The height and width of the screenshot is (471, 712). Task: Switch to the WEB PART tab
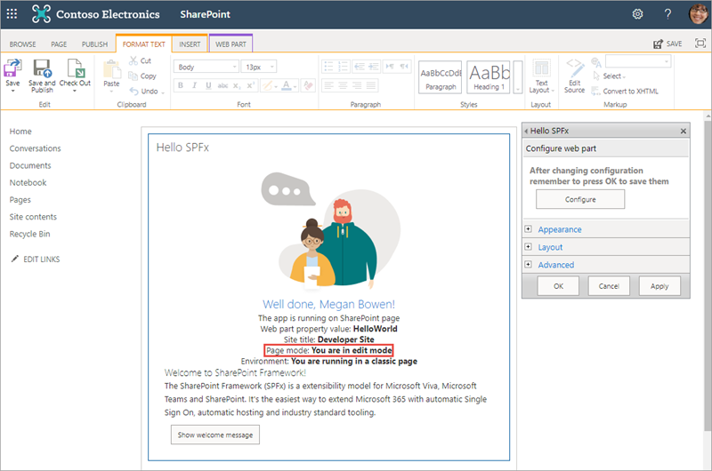(231, 44)
